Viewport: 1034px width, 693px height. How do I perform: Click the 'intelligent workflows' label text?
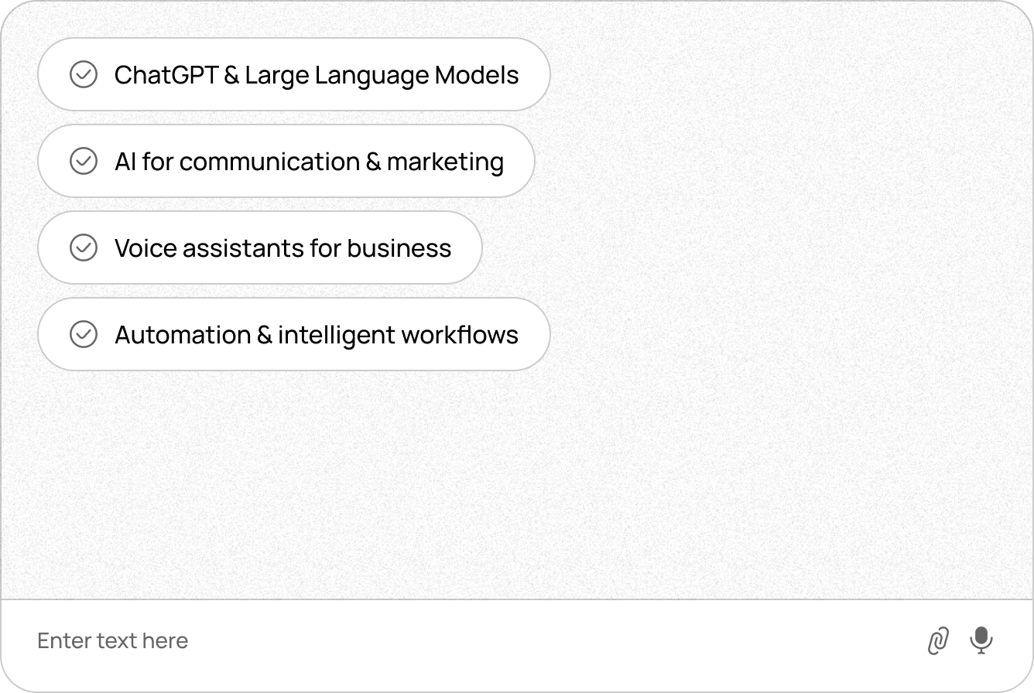398,336
